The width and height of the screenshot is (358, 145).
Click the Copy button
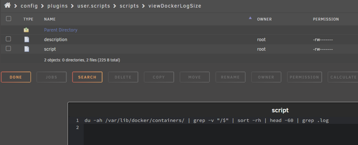(159, 77)
